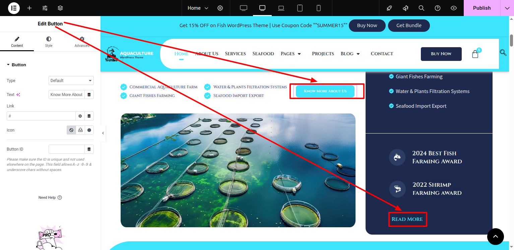Select the None icon option

point(71,130)
